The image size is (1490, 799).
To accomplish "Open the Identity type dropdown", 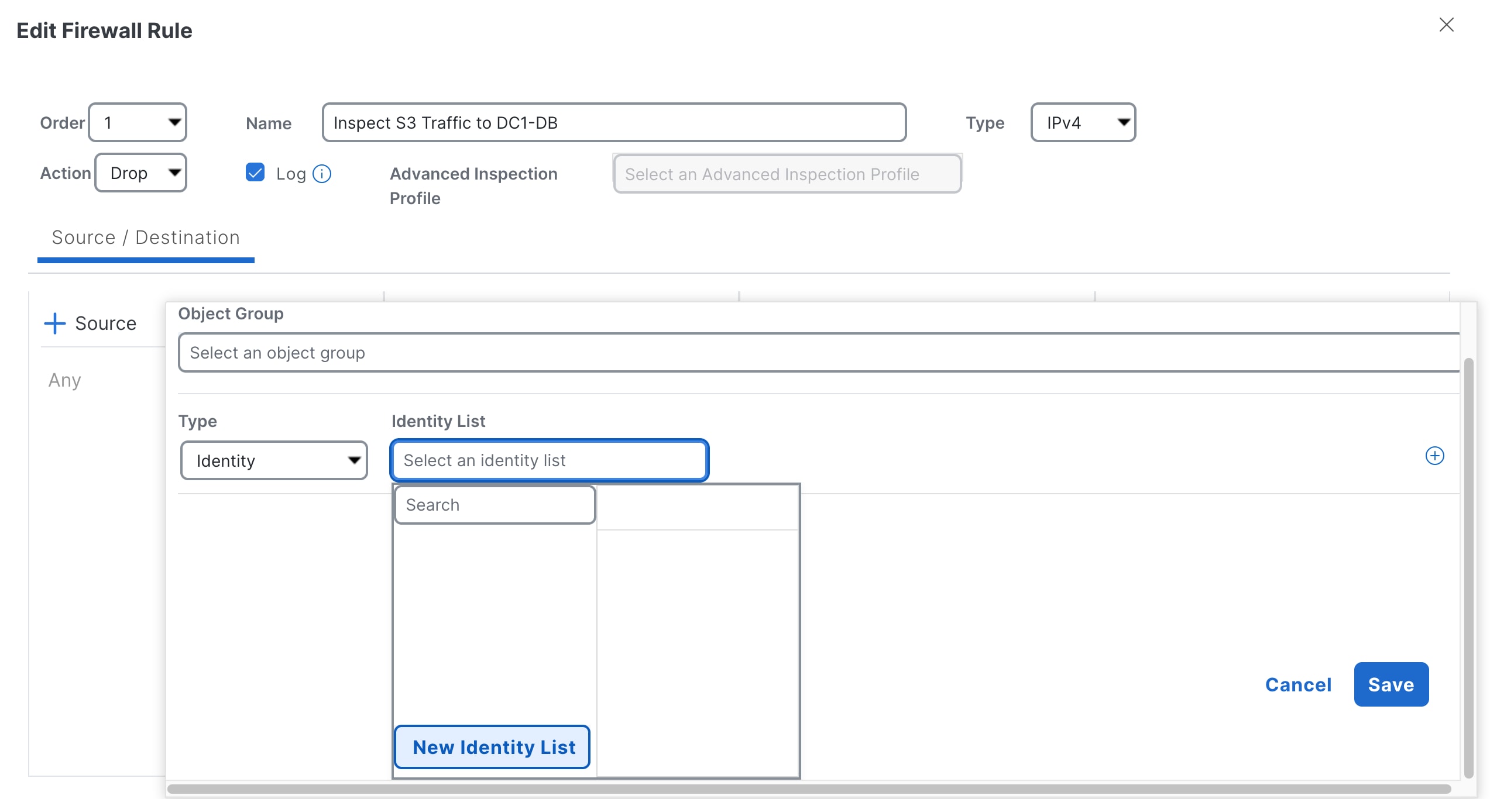I will (274, 460).
